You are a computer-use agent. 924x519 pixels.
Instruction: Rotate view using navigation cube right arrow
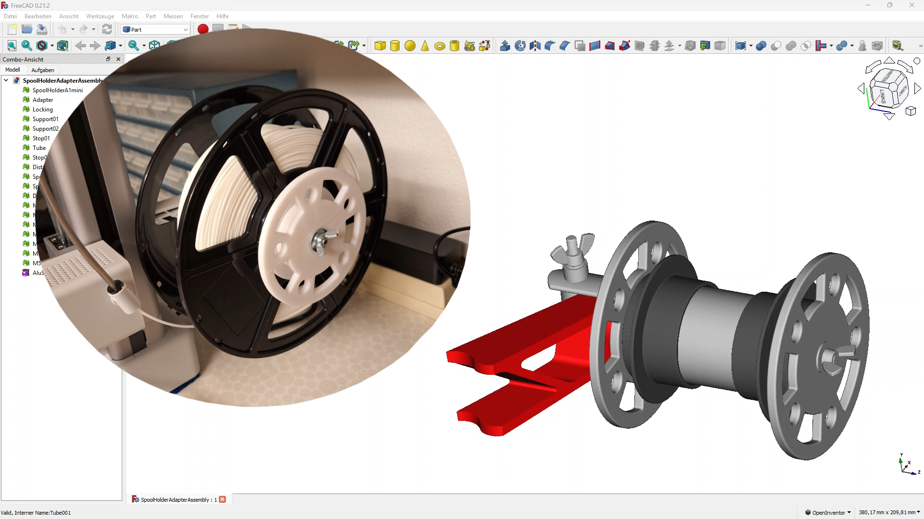tap(917, 89)
